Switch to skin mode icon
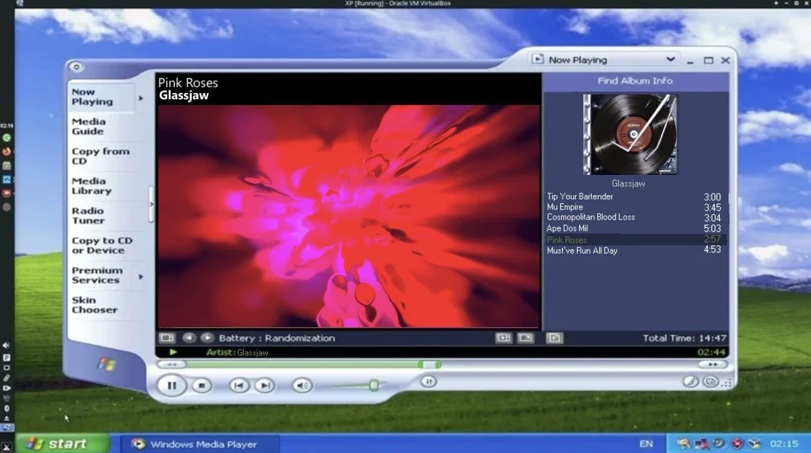This screenshot has height=453, width=811. tap(710, 381)
